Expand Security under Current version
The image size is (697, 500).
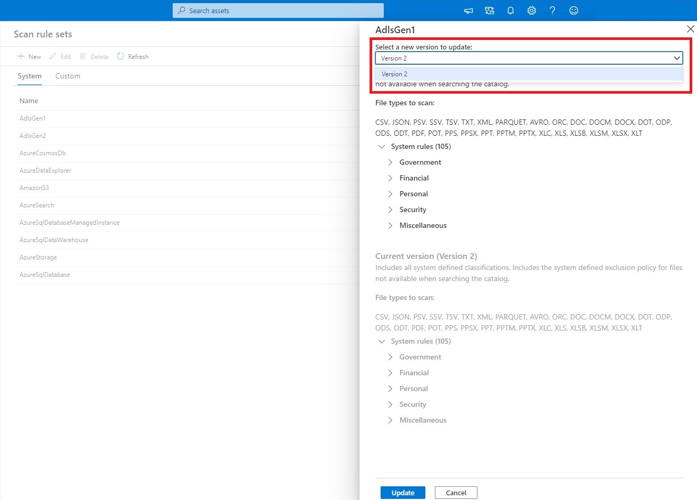[x=390, y=405]
